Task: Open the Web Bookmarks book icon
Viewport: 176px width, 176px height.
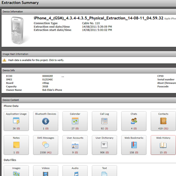Action: (134, 145)
